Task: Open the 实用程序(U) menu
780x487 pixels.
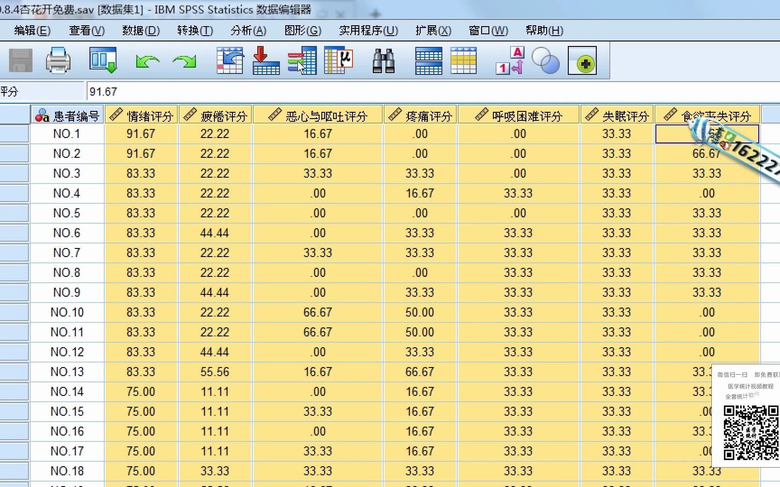Action: 368,31
